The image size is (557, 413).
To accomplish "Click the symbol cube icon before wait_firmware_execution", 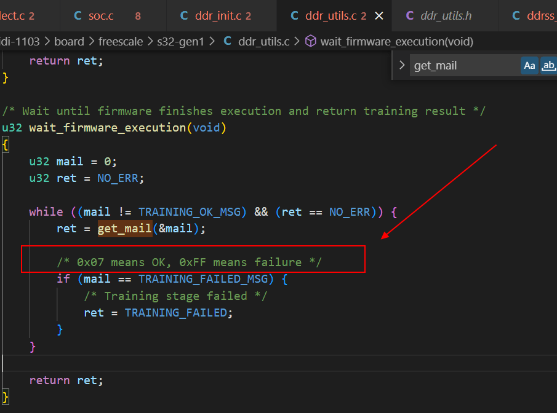I will (x=311, y=41).
